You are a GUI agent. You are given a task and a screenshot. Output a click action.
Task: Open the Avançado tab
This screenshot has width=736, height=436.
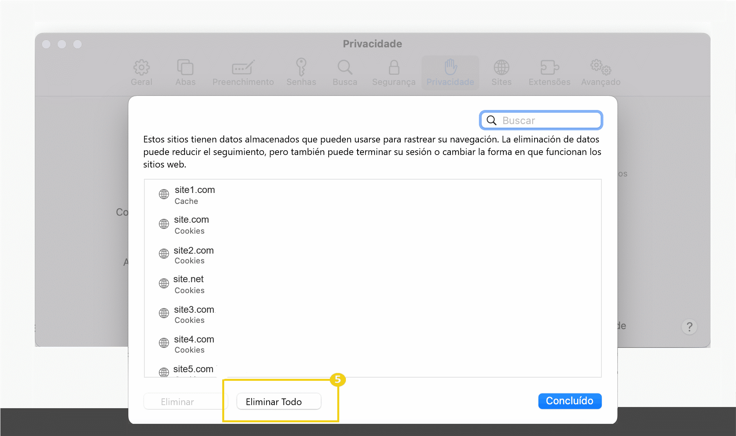point(601,73)
